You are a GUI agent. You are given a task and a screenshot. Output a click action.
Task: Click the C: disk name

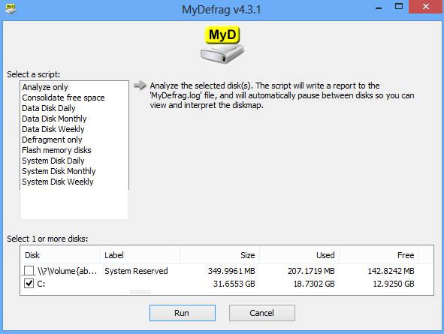41,284
